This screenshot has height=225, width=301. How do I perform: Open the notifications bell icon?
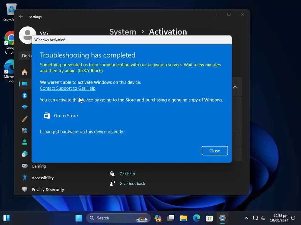click(293, 218)
